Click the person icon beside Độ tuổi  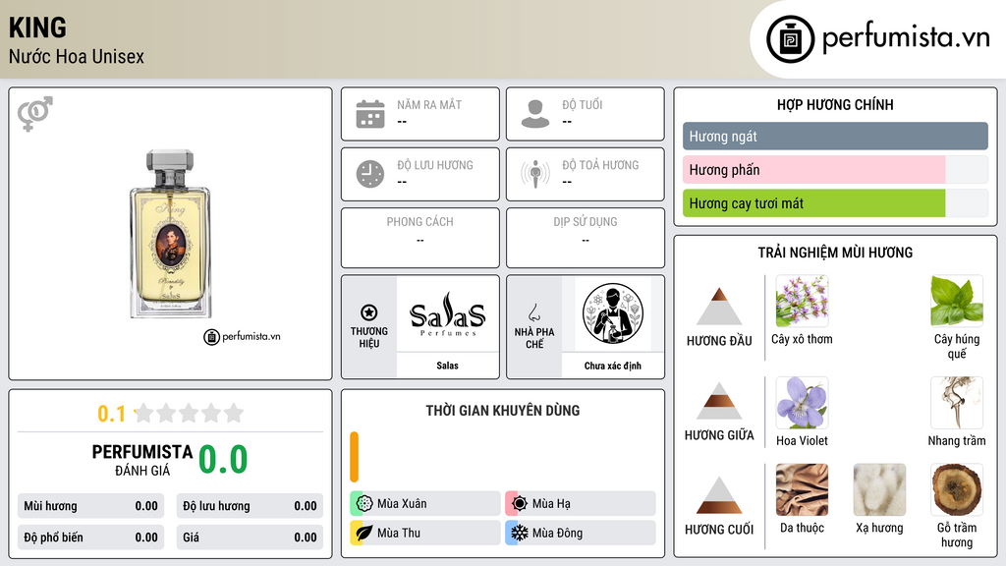(x=535, y=114)
